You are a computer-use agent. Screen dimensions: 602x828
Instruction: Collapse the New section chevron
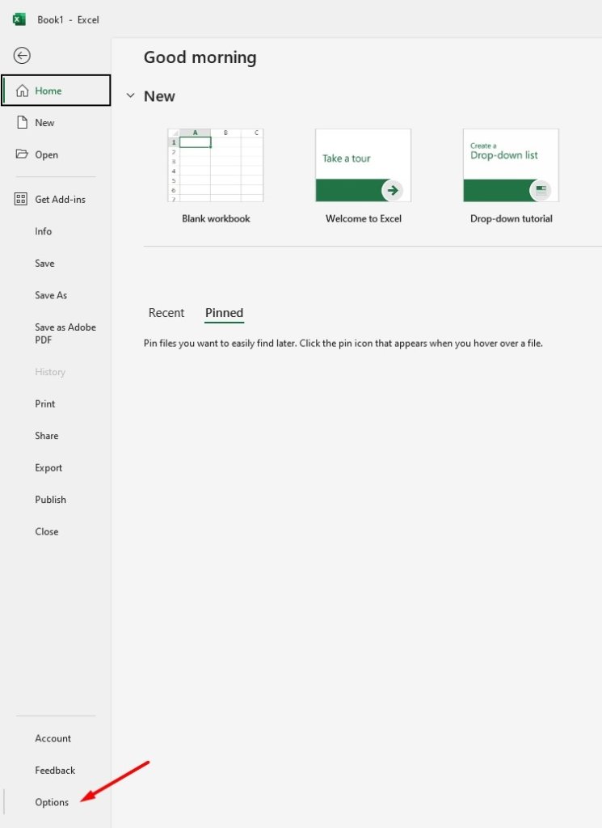coord(130,96)
